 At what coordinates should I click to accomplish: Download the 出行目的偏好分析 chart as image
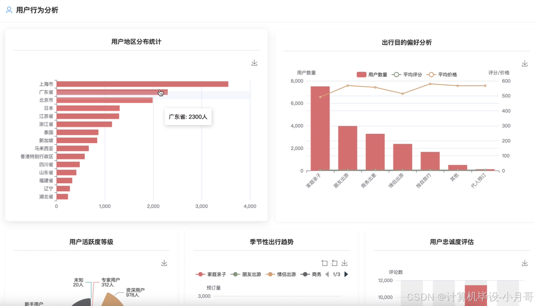[524, 63]
